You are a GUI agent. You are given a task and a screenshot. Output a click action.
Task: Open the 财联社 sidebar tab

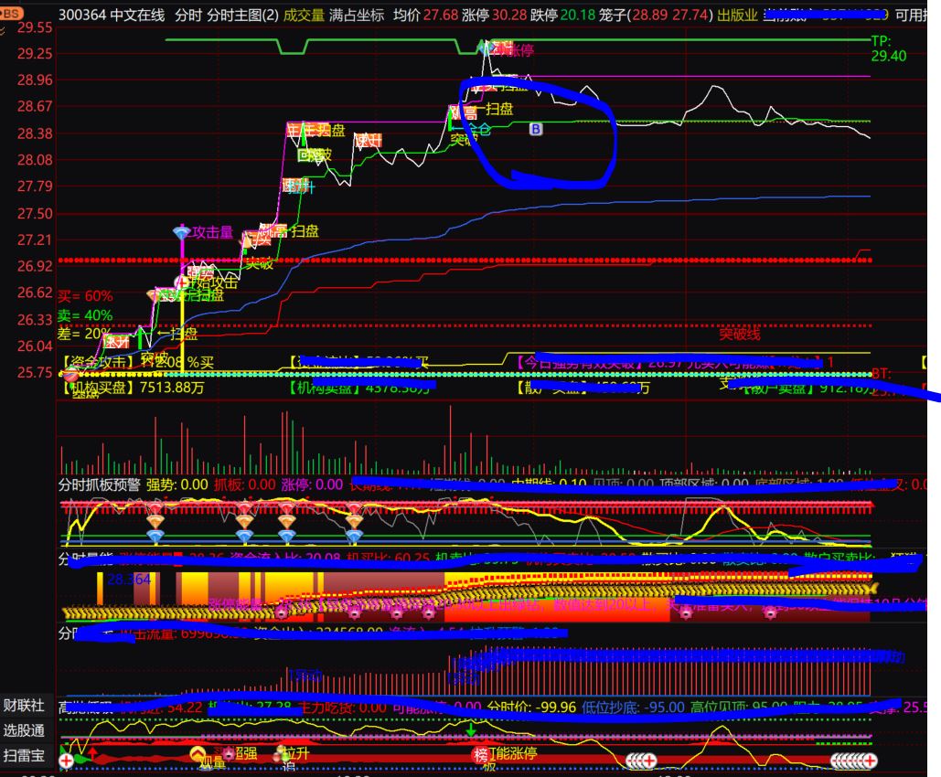(24, 705)
